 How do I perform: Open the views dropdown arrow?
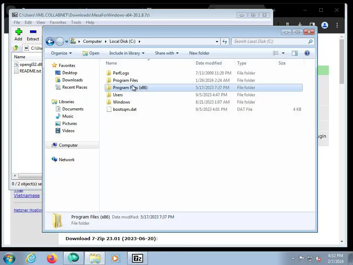[x=283, y=53]
